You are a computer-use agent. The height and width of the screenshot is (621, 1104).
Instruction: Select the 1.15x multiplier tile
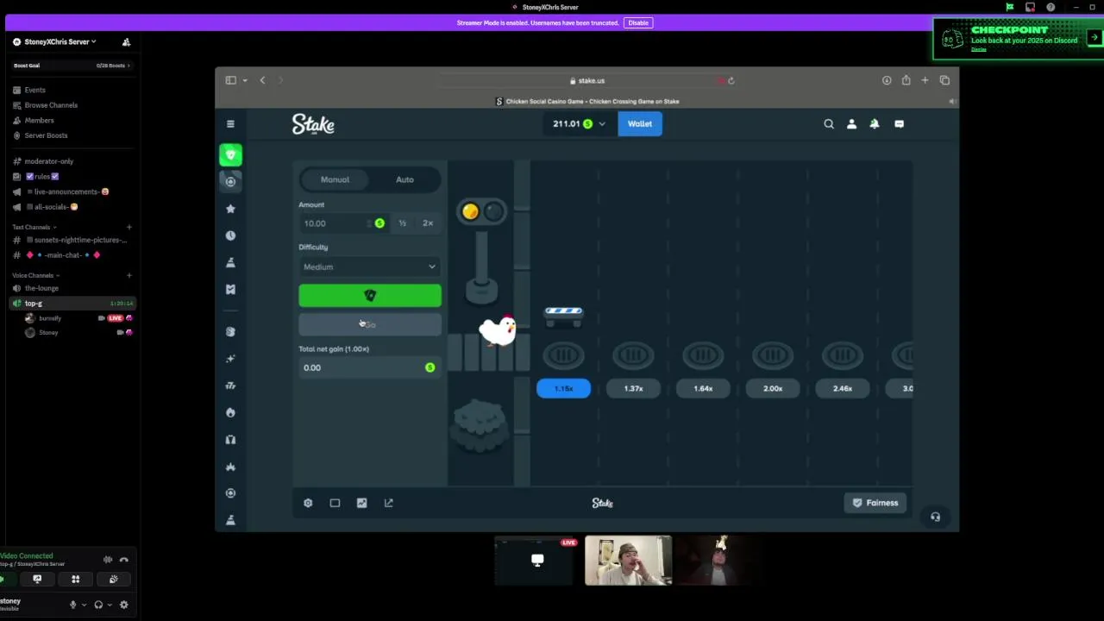pos(563,388)
